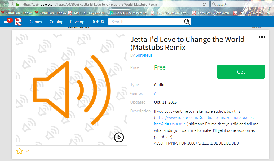
Task: Open Kid Cudi - Day and Ni... bookmark
Action: pyautogui.click(x=88, y=13)
